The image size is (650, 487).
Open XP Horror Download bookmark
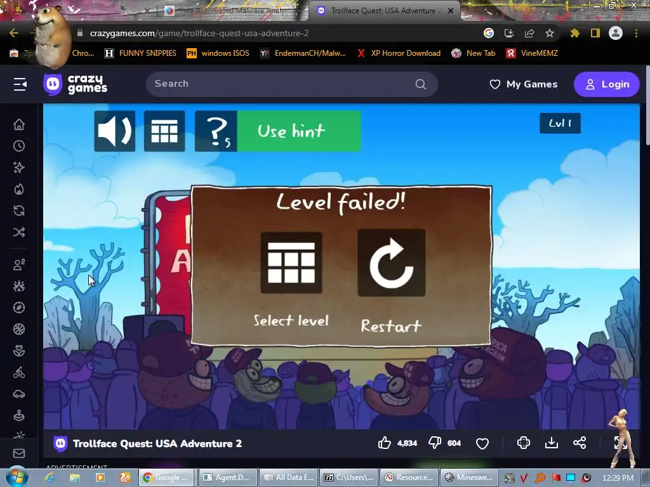[399, 53]
